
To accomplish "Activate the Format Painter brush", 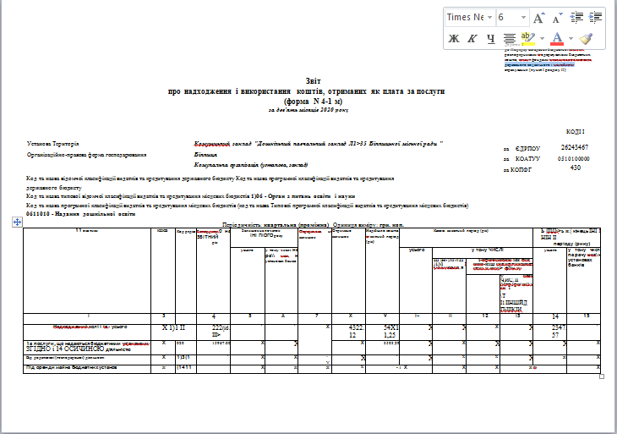I will point(587,38).
